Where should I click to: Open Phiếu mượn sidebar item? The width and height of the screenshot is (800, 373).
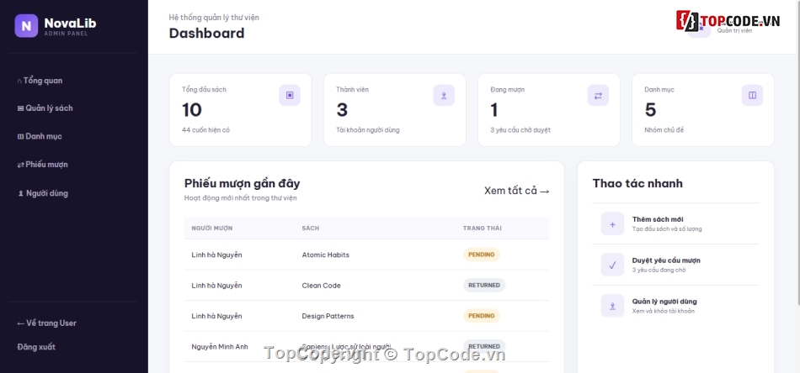(42, 165)
